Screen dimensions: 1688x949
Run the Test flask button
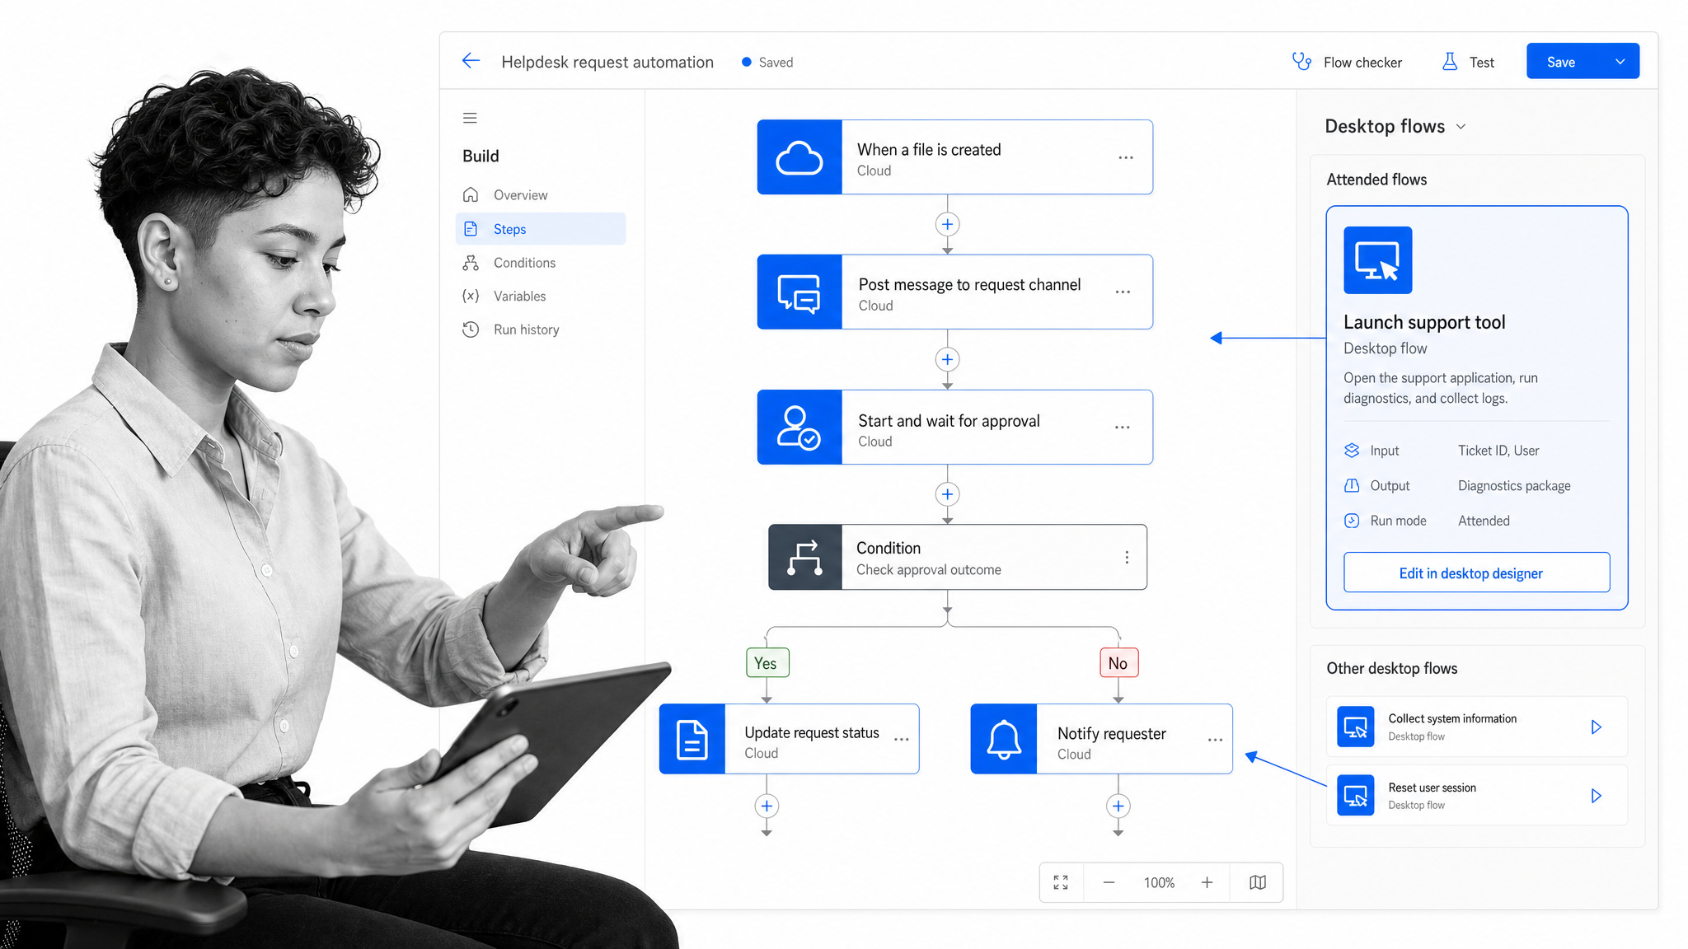1468,62
